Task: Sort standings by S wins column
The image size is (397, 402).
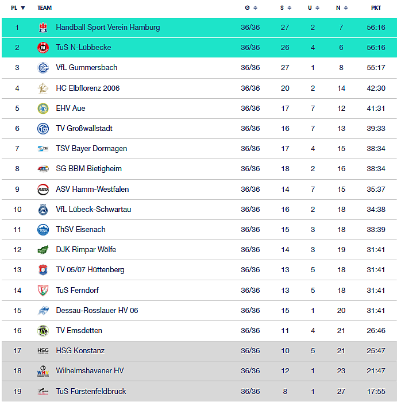Action: [x=285, y=8]
